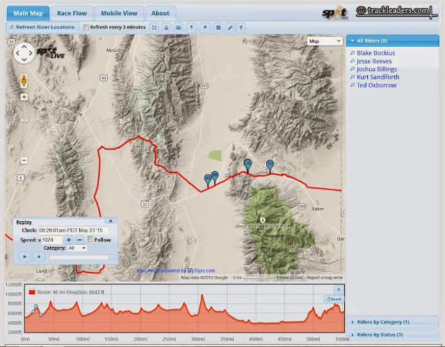Select rider Joshua Billings

[x=377, y=70]
